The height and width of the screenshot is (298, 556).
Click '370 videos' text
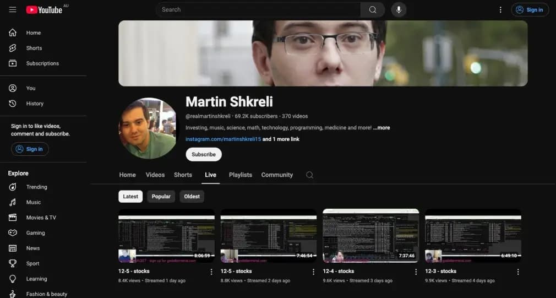click(x=295, y=116)
